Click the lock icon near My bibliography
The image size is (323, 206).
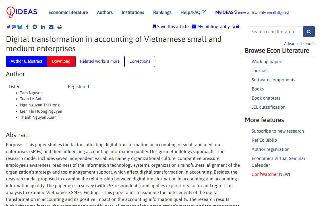[238, 26]
